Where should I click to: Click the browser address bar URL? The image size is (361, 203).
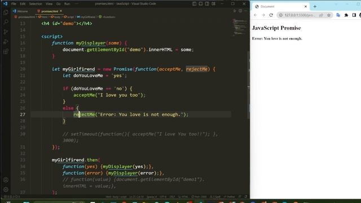(300, 15)
